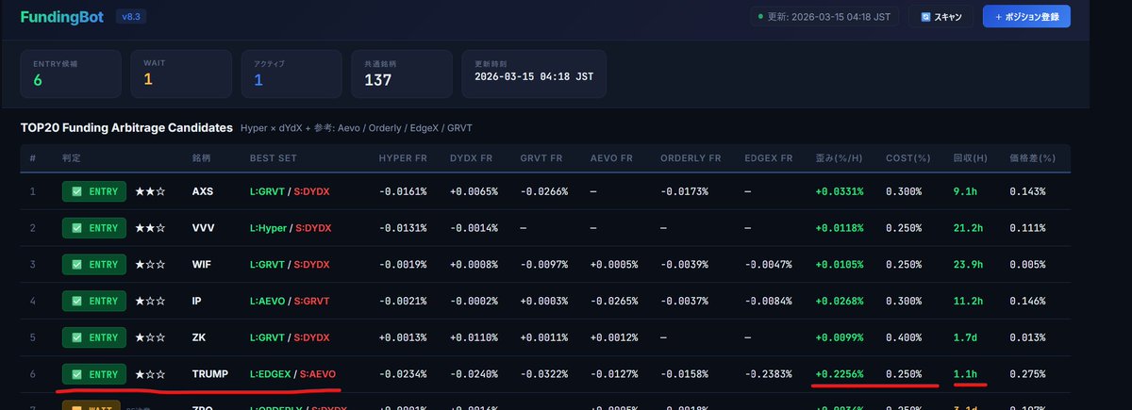Click ENTRY badge in IP row
Screen dimensions: 1132x410
[x=94, y=301]
